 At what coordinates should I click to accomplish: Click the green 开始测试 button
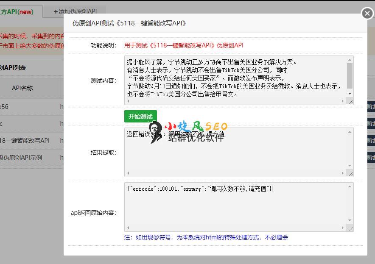pos(140,117)
